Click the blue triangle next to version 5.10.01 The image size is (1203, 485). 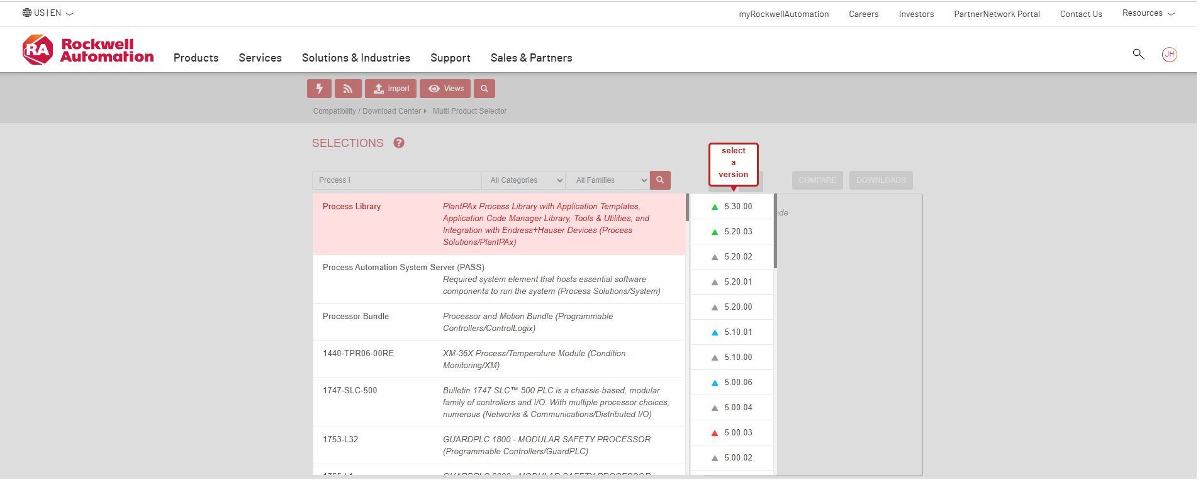(715, 332)
